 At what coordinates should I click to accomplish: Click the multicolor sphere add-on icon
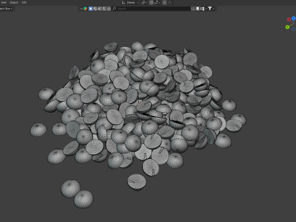pos(85,9)
